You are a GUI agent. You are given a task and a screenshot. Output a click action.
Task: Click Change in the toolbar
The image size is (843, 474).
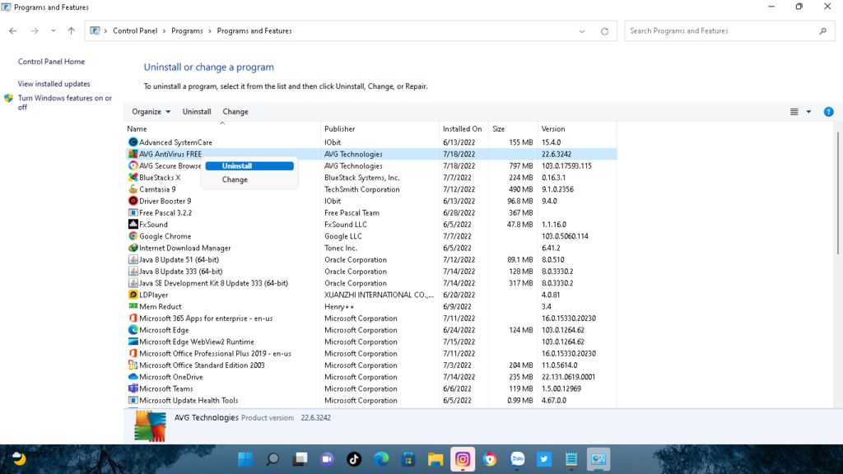(x=235, y=112)
